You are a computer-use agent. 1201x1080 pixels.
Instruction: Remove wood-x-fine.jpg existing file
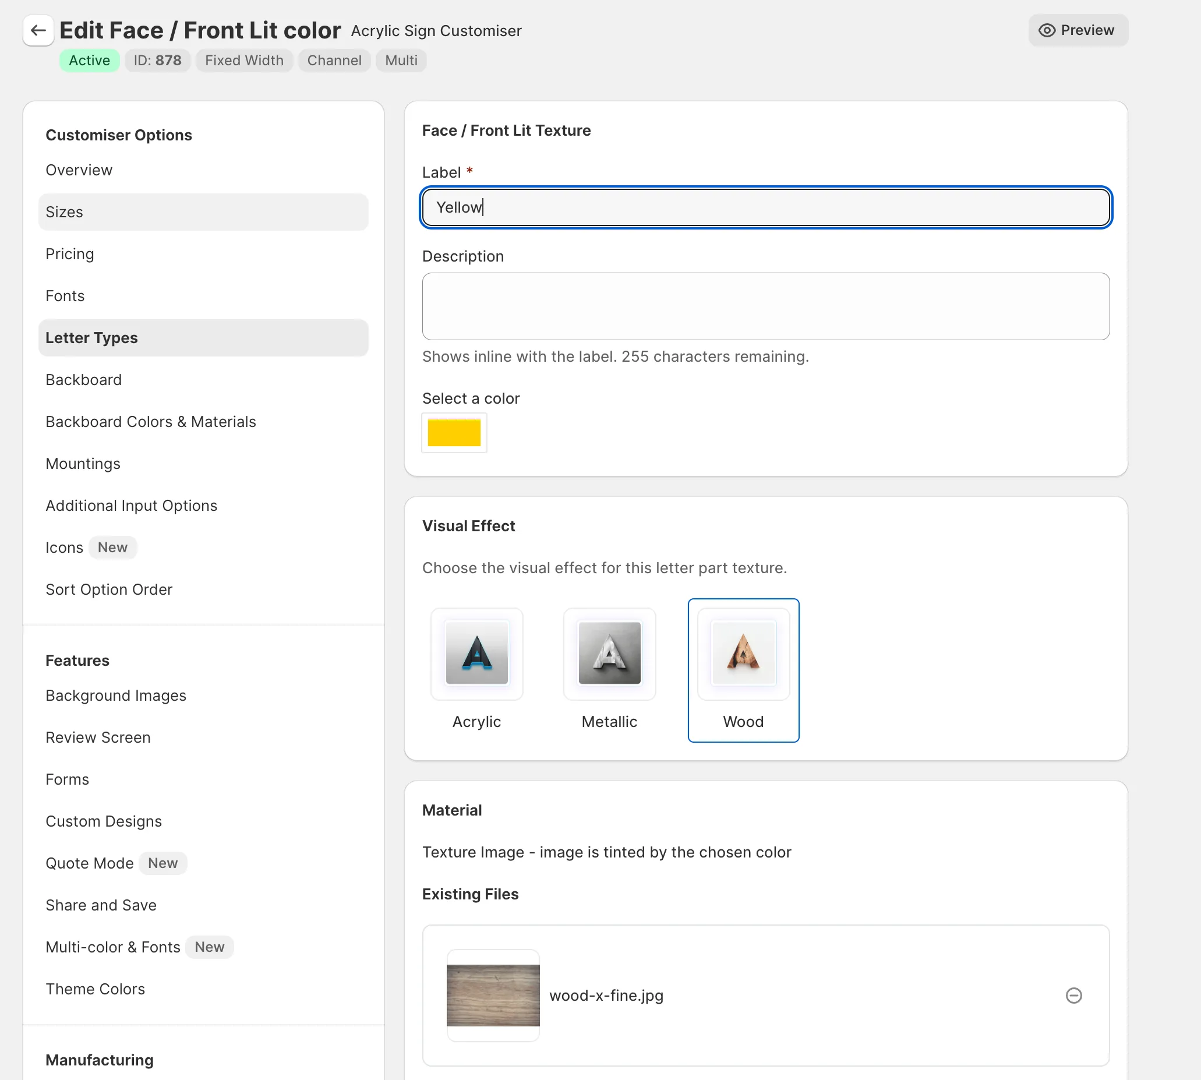coord(1074,996)
